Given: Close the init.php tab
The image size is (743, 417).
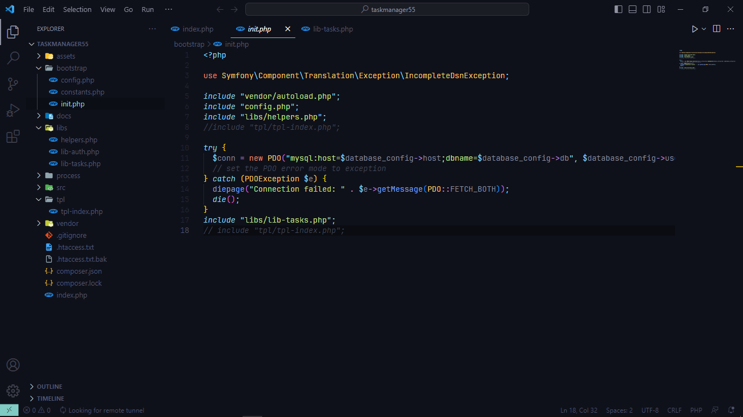Looking at the screenshot, I should point(288,29).
